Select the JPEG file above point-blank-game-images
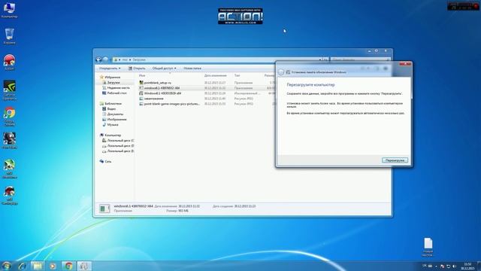This screenshot has width=481, height=271. tap(151, 99)
